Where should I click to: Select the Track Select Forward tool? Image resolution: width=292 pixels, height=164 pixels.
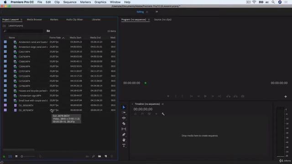tap(124, 113)
